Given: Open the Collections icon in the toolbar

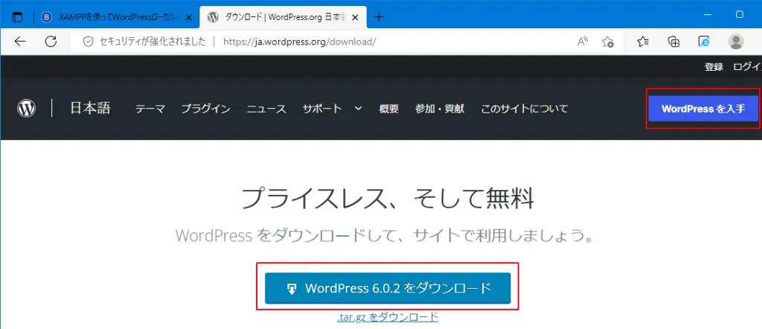Looking at the screenshot, I should 673,41.
